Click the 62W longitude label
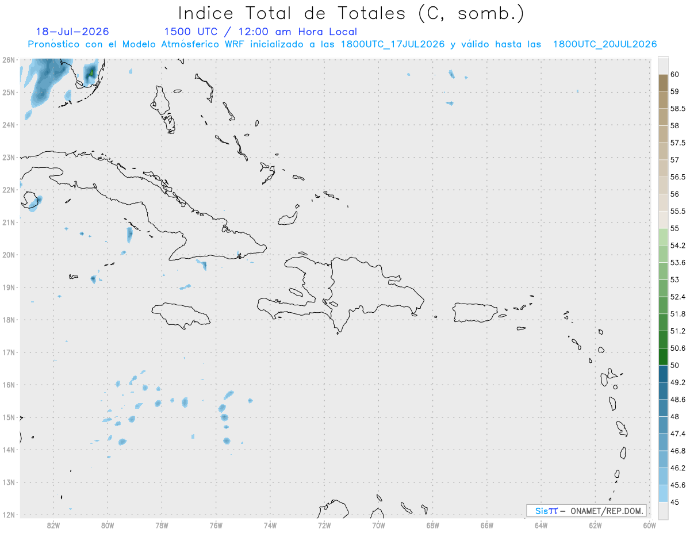Viewport: 690px width, 533px height. point(595,526)
